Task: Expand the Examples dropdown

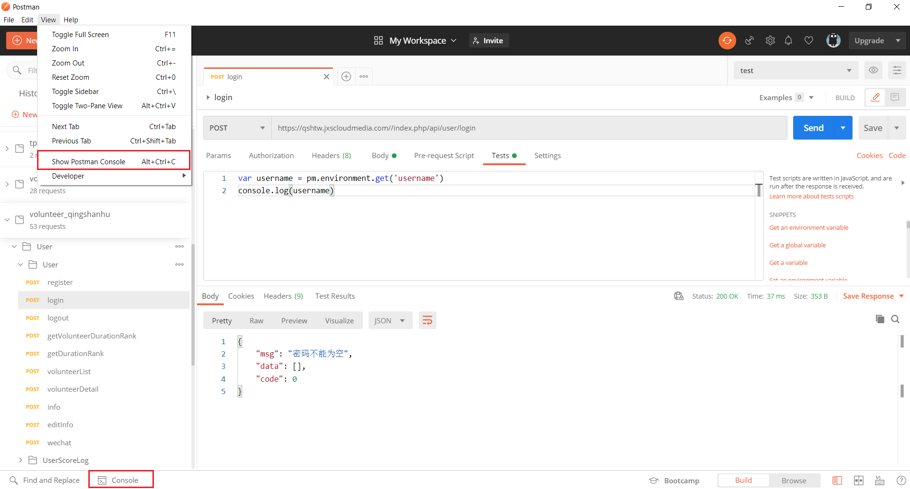Action: coord(811,97)
